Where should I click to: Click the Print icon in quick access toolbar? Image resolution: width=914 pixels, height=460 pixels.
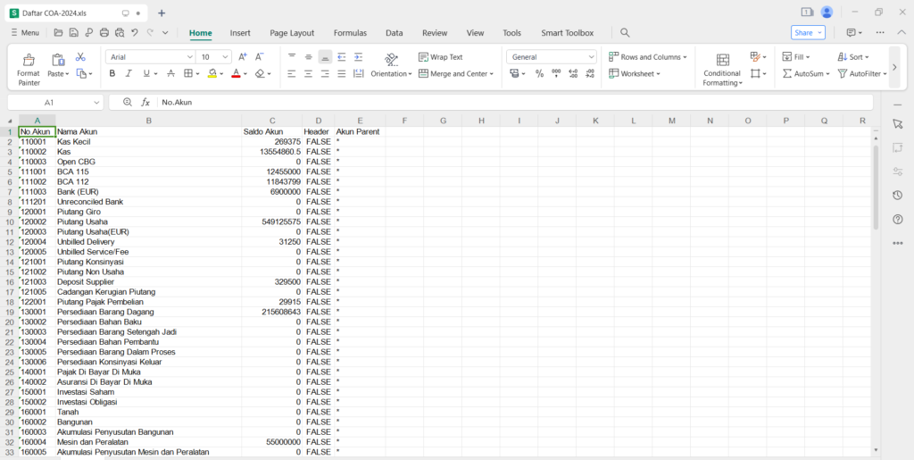pos(104,33)
